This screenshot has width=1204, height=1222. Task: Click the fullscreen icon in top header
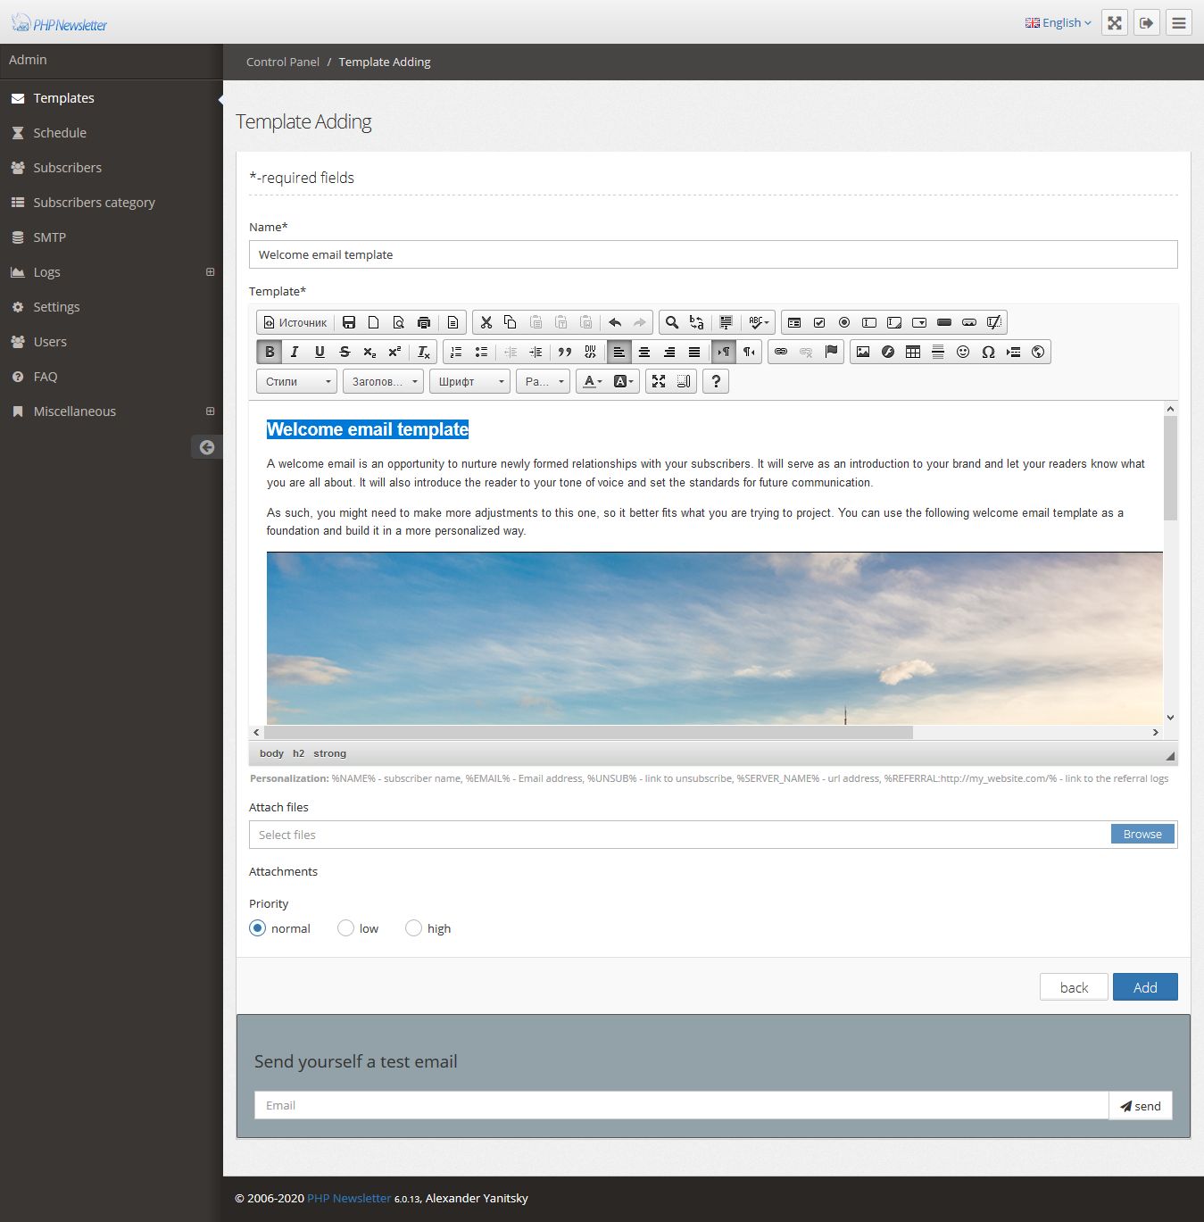coord(1115,23)
